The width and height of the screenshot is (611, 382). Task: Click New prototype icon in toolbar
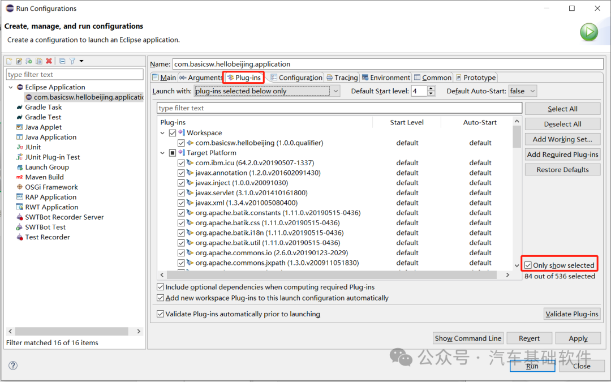[x=19, y=61]
